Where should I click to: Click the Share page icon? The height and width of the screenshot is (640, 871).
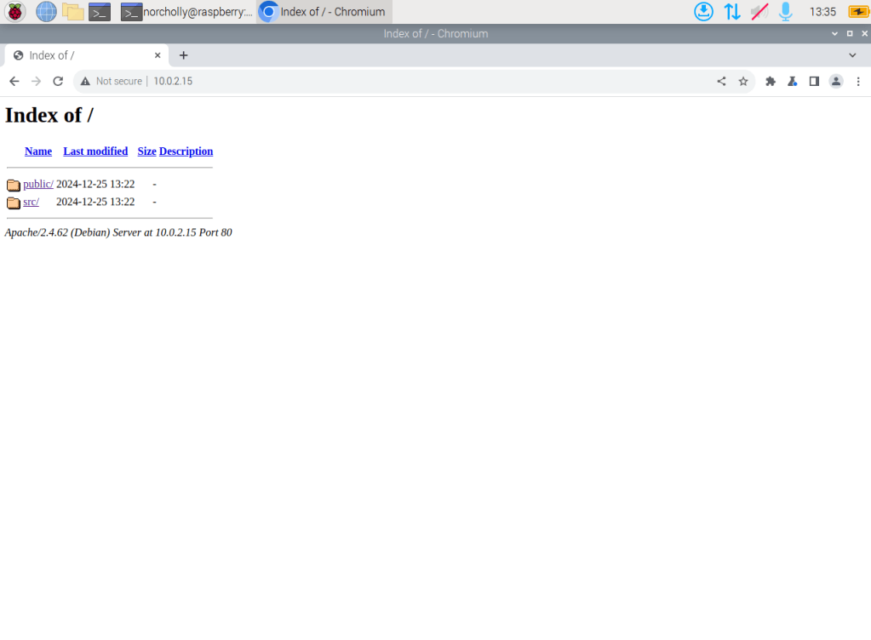point(721,81)
